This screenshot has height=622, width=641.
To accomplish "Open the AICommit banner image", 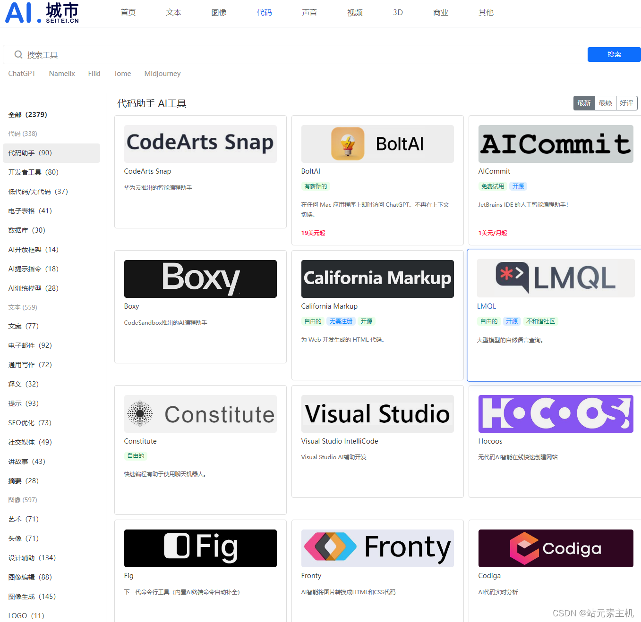I will pyautogui.click(x=556, y=144).
